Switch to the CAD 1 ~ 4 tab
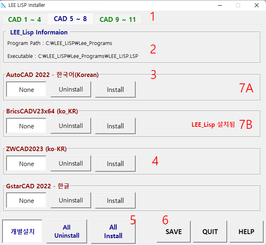266x245 pixels. (24, 19)
